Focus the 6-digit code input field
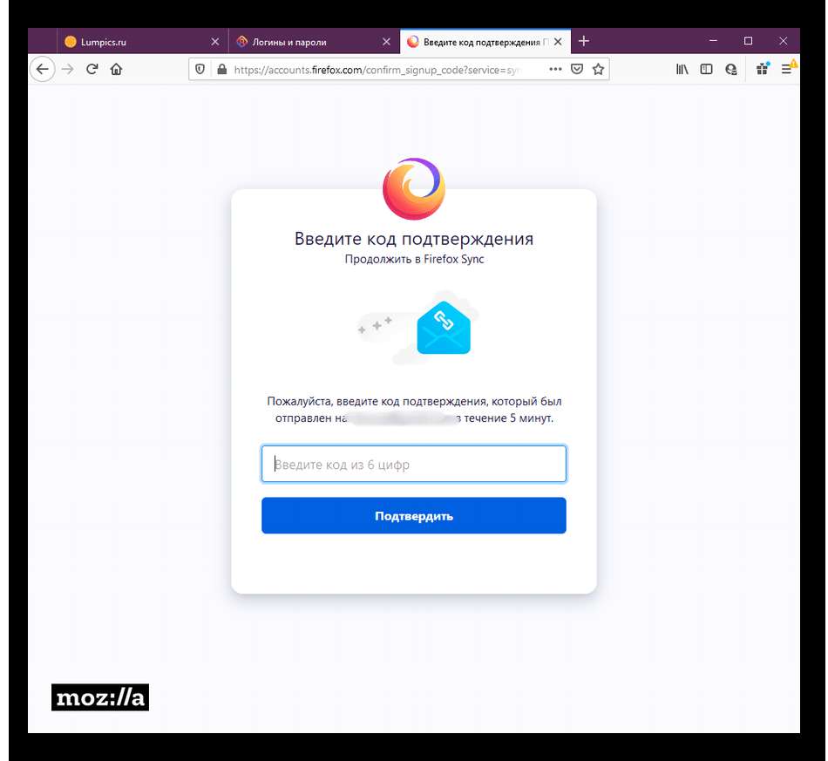Screen dimensions: 828x761 click(x=414, y=465)
